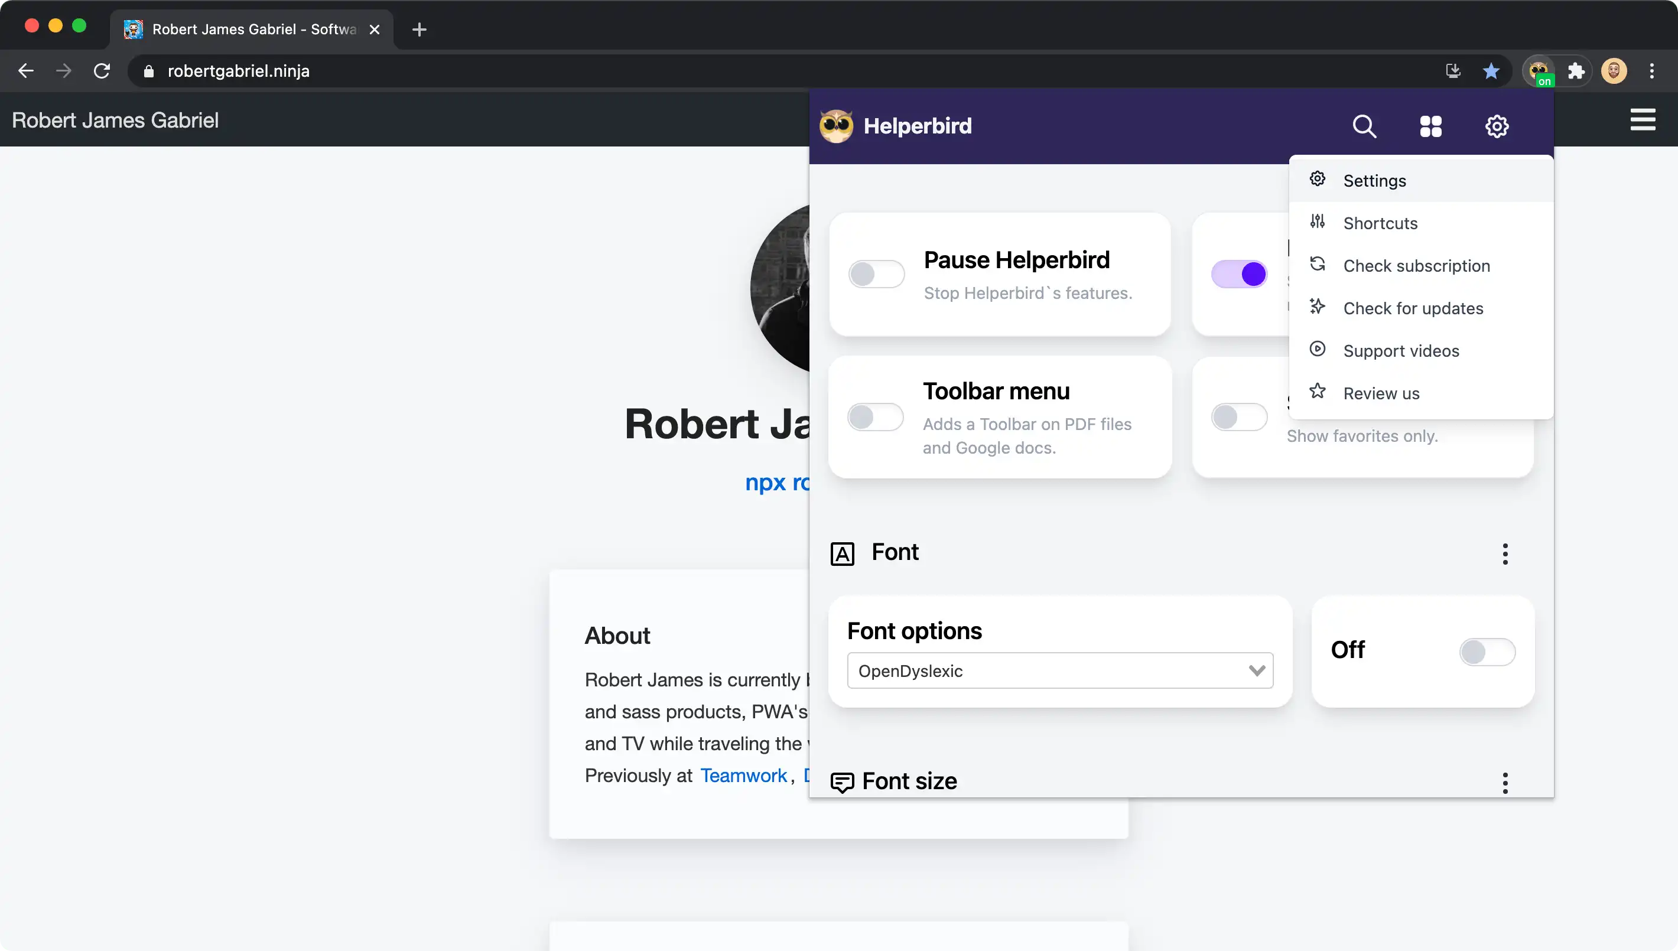Open Chrome profile avatar
Screen dimensions: 1678x951
(x=1614, y=71)
